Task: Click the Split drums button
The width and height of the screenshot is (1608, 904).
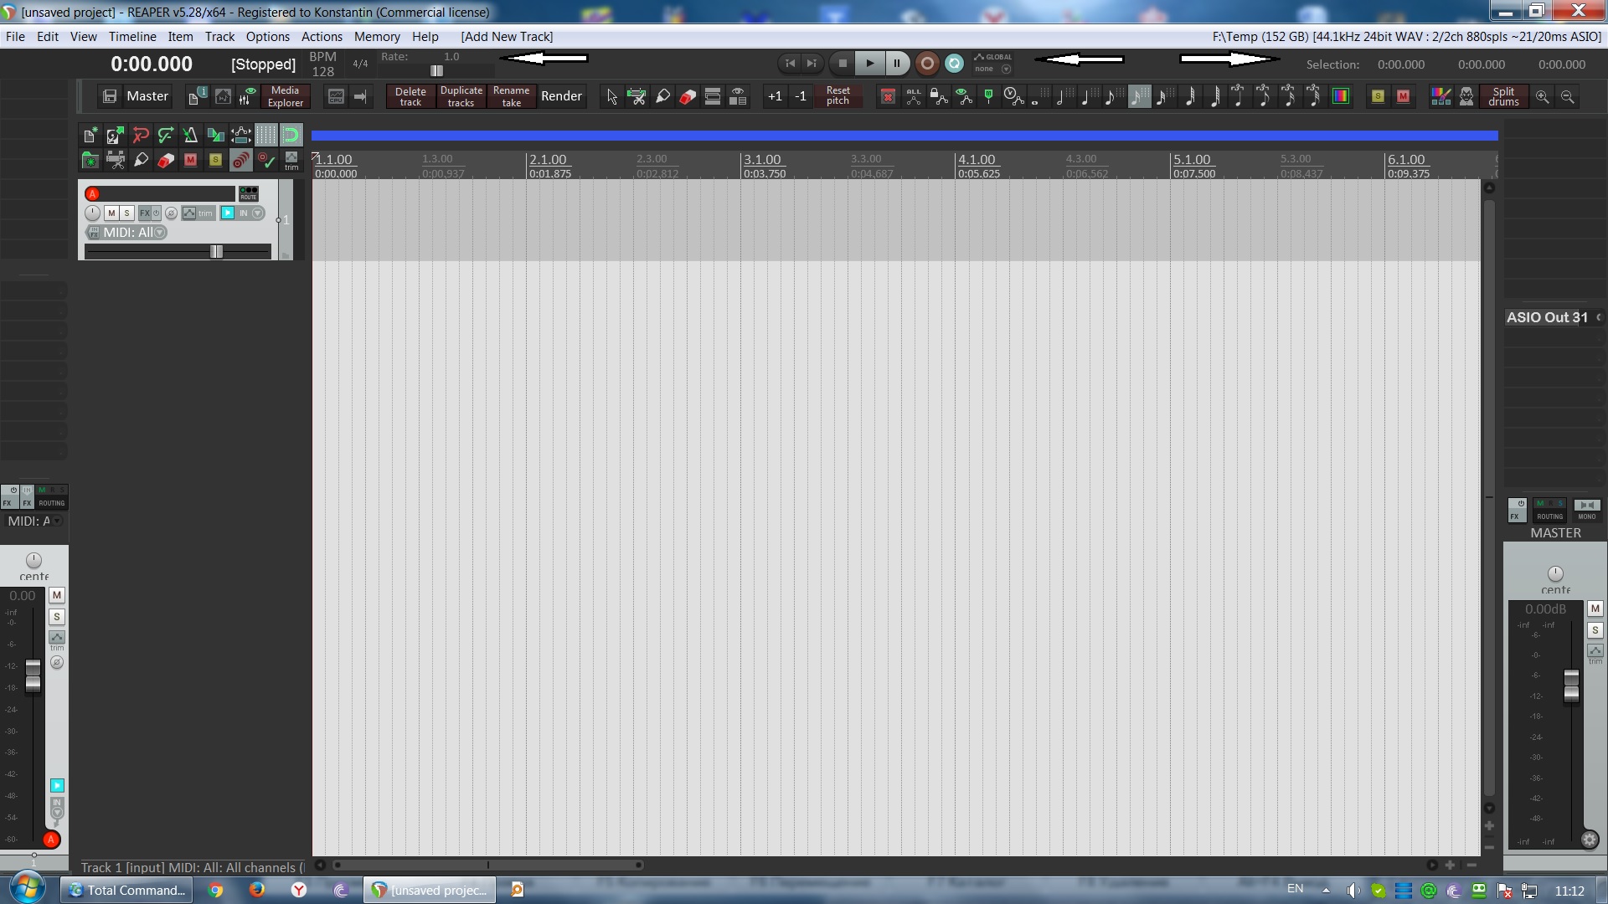Action: (x=1502, y=96)
